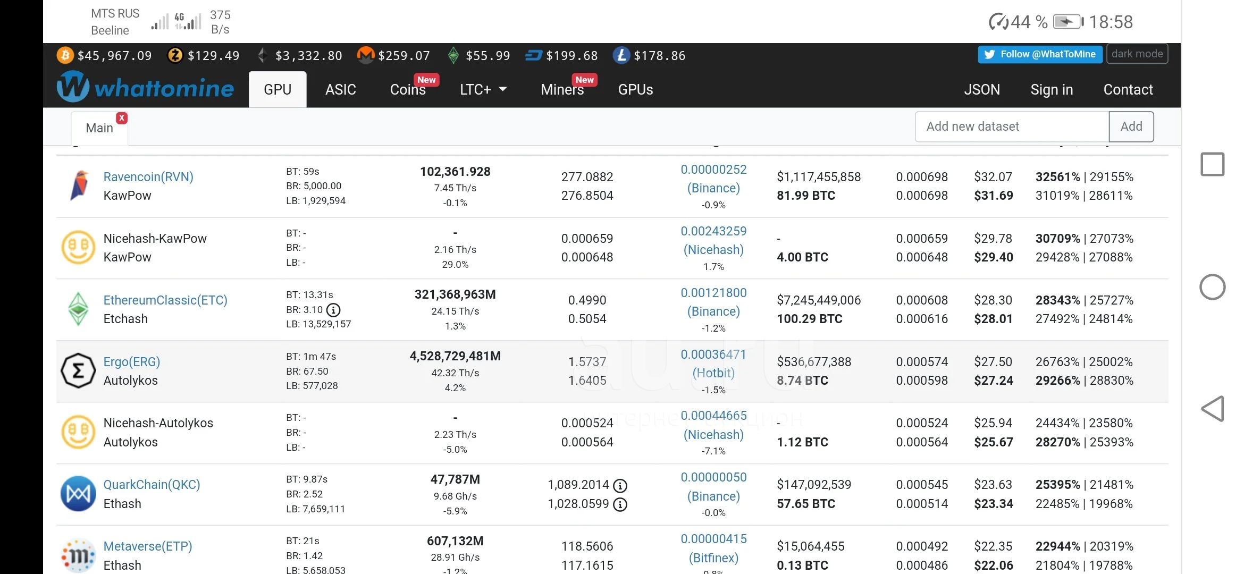Open the Miners menu item
Screen dimensions: 1244x574
pyautogui.click(x=562, y=89)
